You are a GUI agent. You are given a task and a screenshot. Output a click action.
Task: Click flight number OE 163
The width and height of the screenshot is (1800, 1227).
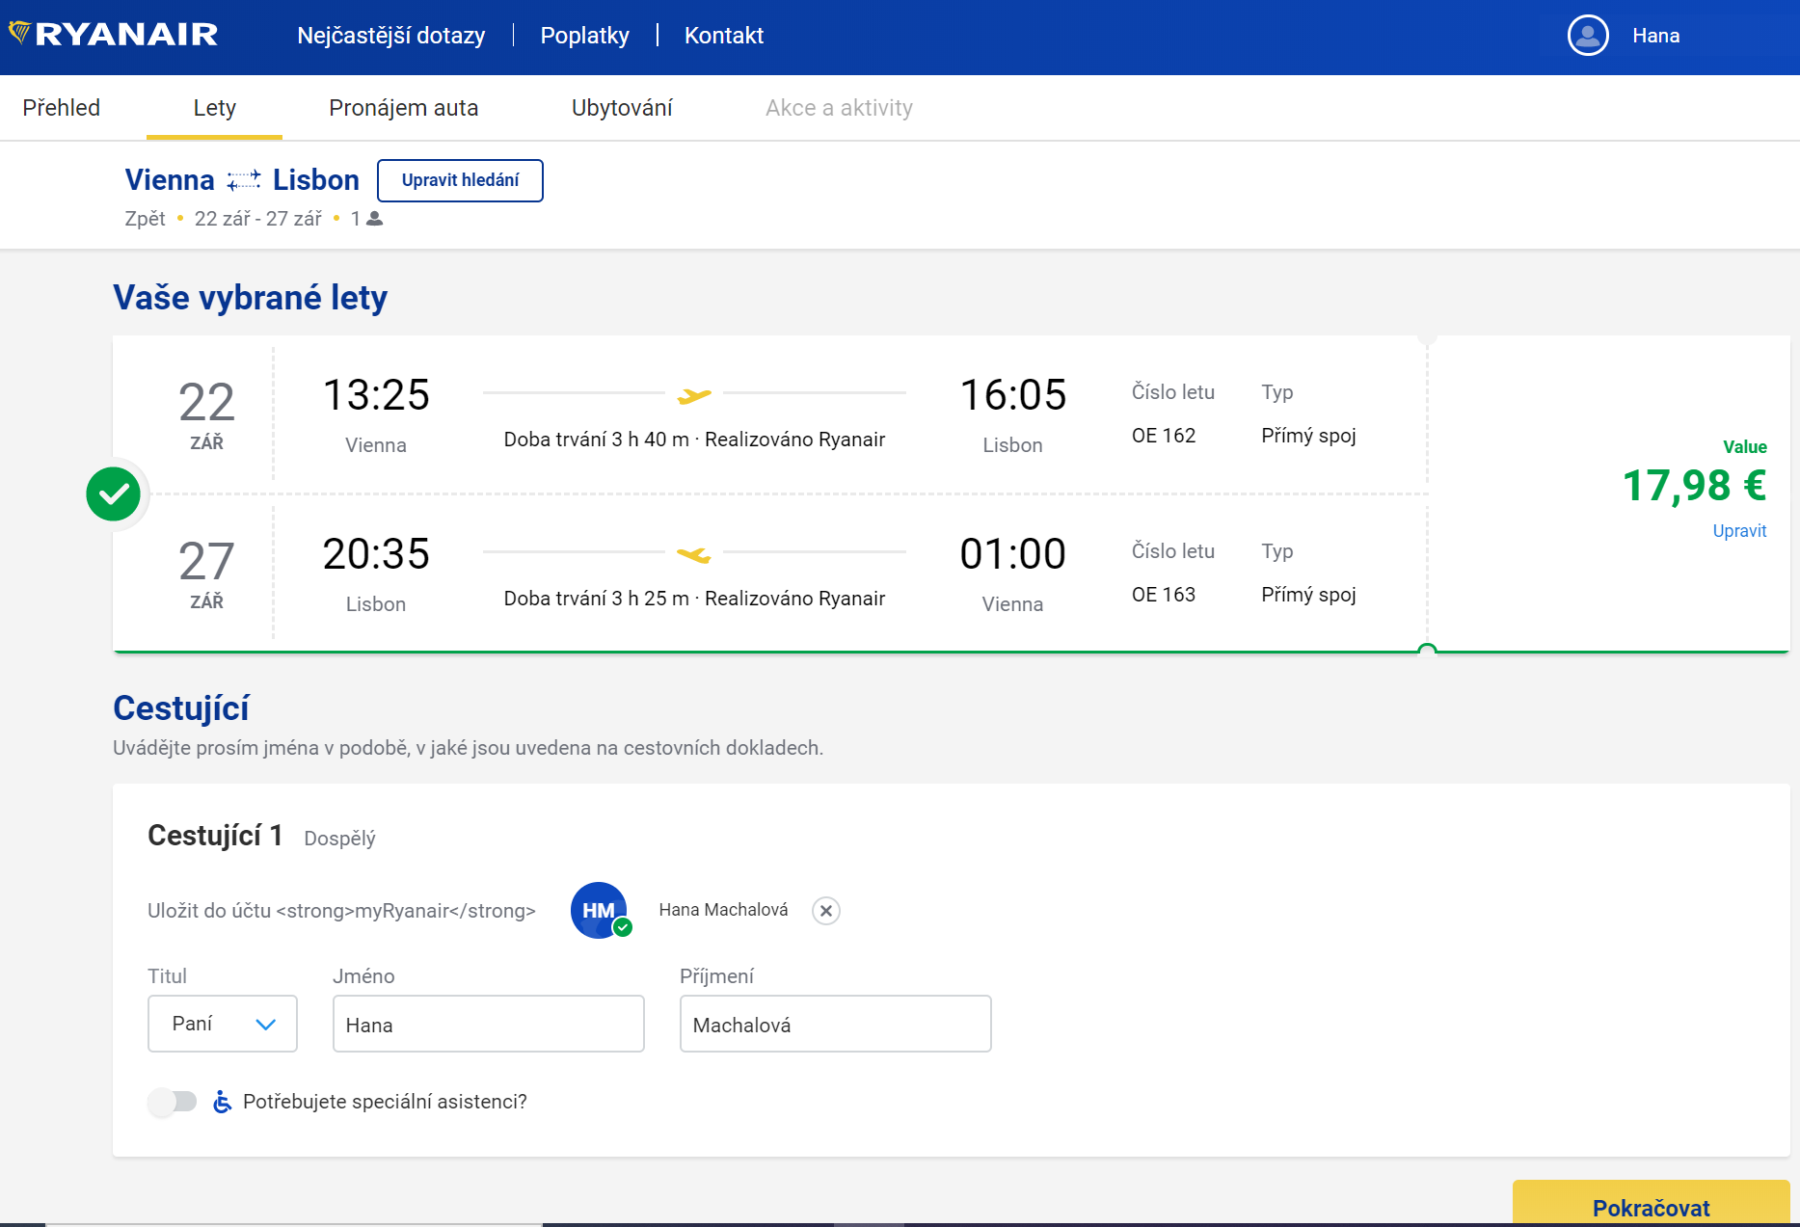click(1164, 595)
